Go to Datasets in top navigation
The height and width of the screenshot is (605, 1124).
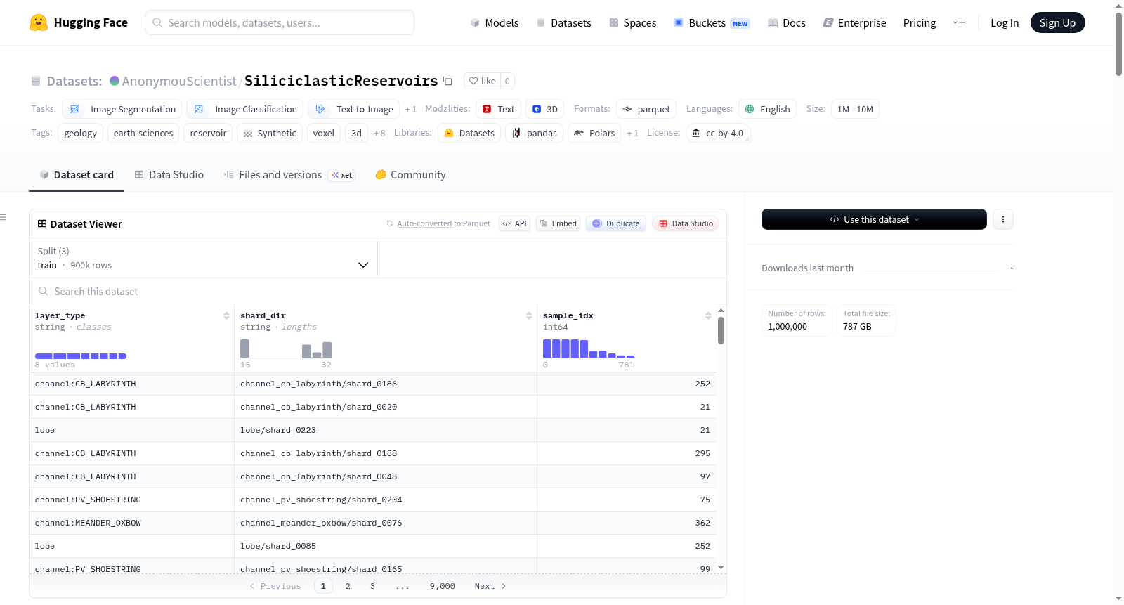pyautogui.click(x=563, y=23)
